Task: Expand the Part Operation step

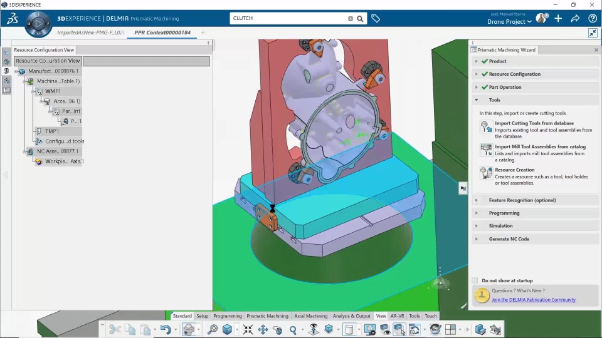Action: point(477,88)
